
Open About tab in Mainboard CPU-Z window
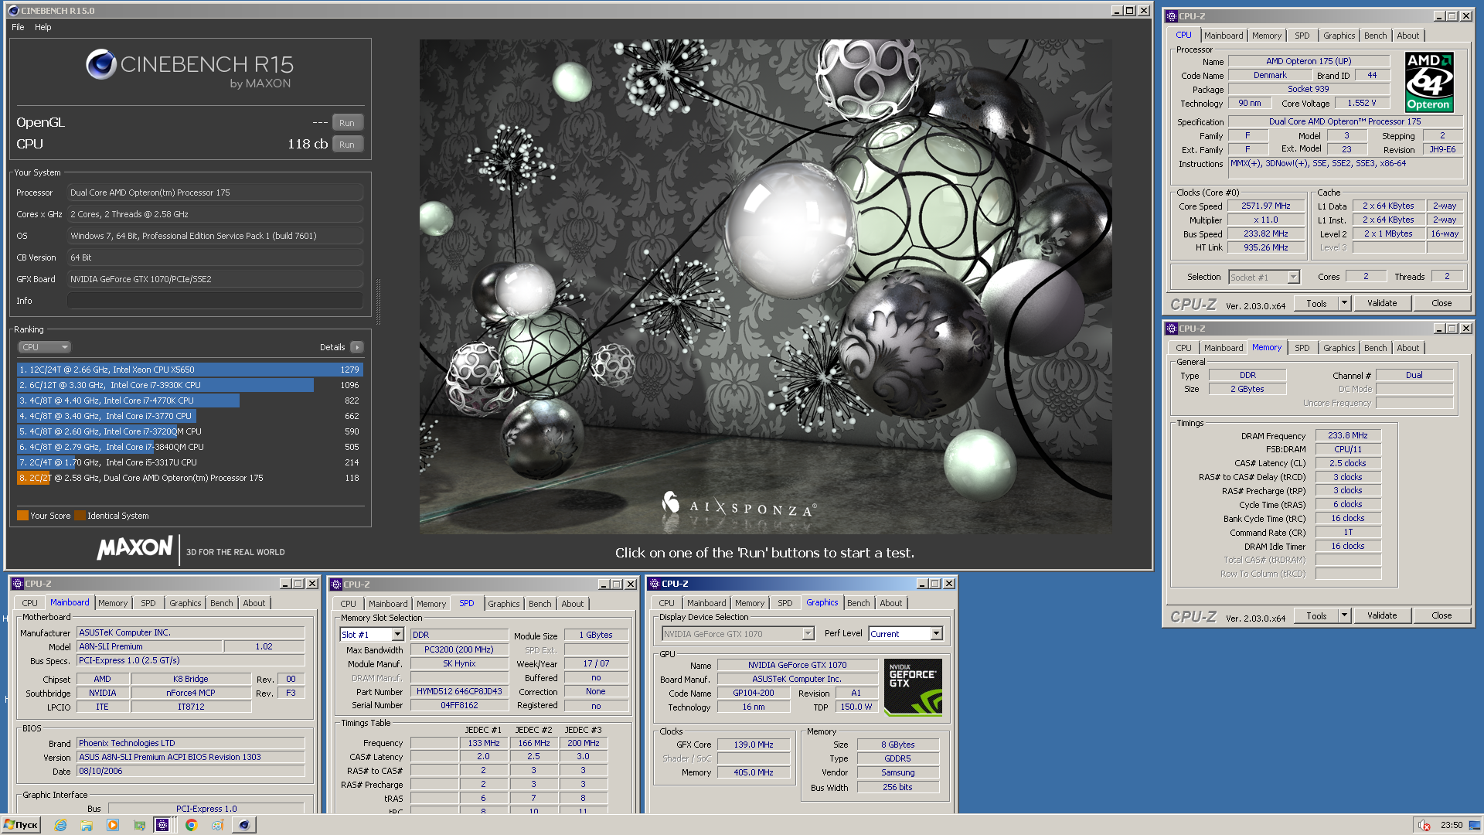coord(254,603)
